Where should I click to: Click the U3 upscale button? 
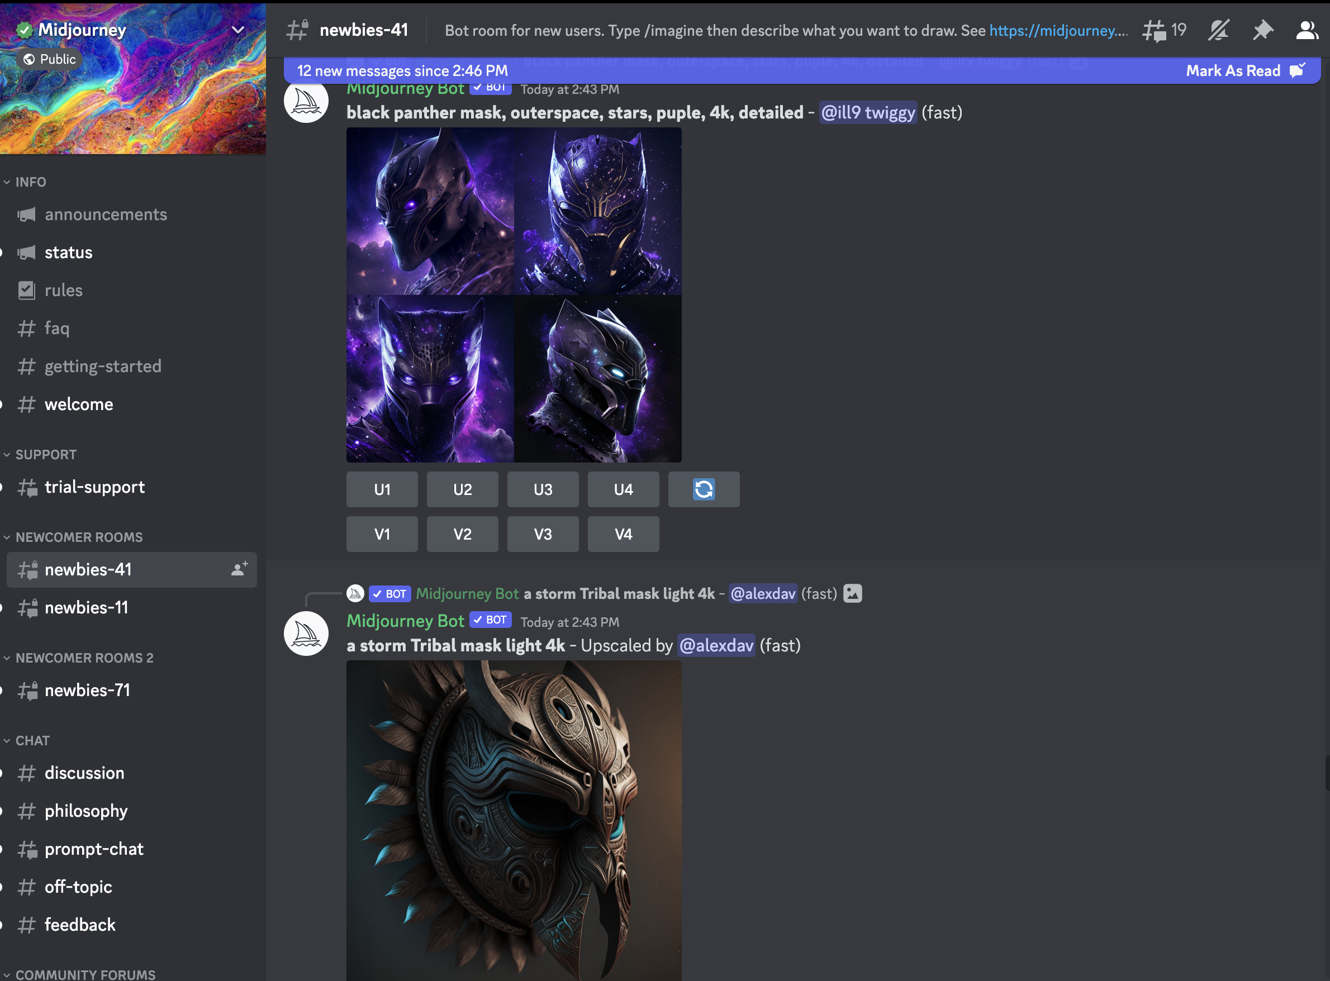click(543, 489)
